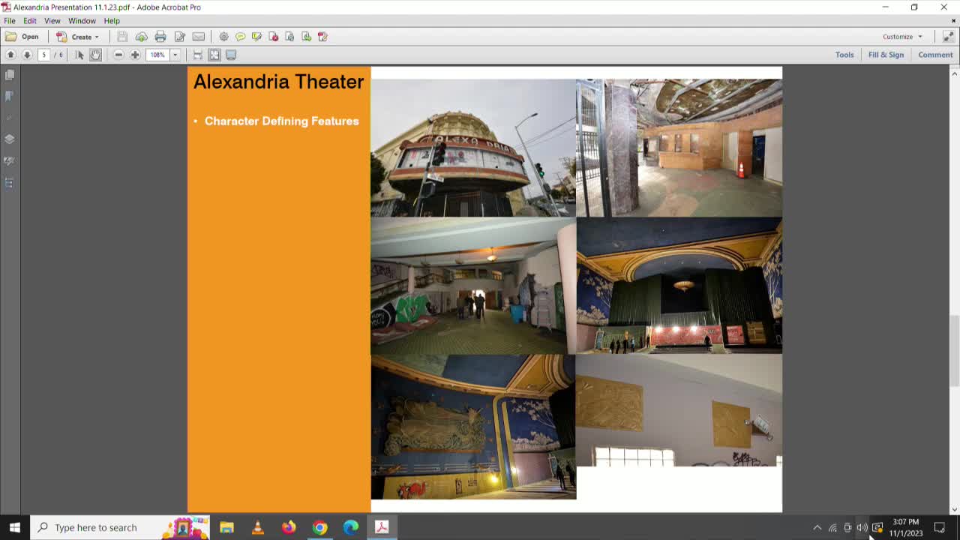Email the document with the envelope icon
Image resolution: width=960 pixels, height=540 pixels.
click(198, 36)
